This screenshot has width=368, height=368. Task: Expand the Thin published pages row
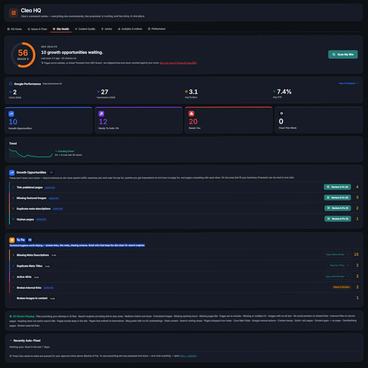[13, 188]
